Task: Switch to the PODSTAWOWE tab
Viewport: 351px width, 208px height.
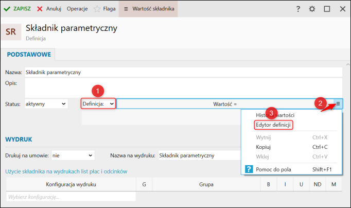Action: [x=29, y=55]
